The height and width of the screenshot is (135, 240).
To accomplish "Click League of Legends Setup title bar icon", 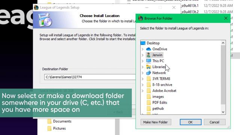I will coord(36,7).
